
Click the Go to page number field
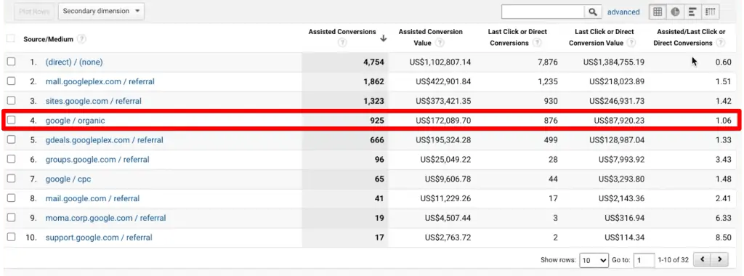[x=644, y=260]
